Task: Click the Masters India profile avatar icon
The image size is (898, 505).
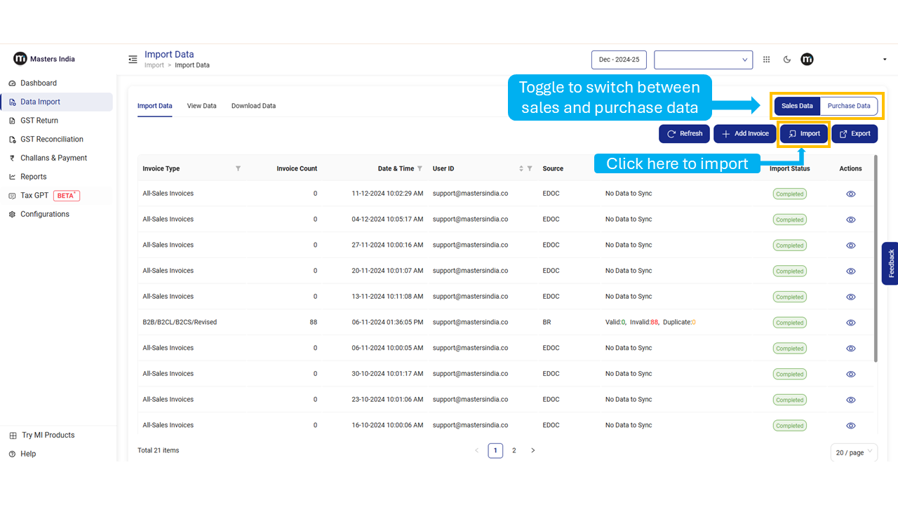Action: [x=807, y=60]
